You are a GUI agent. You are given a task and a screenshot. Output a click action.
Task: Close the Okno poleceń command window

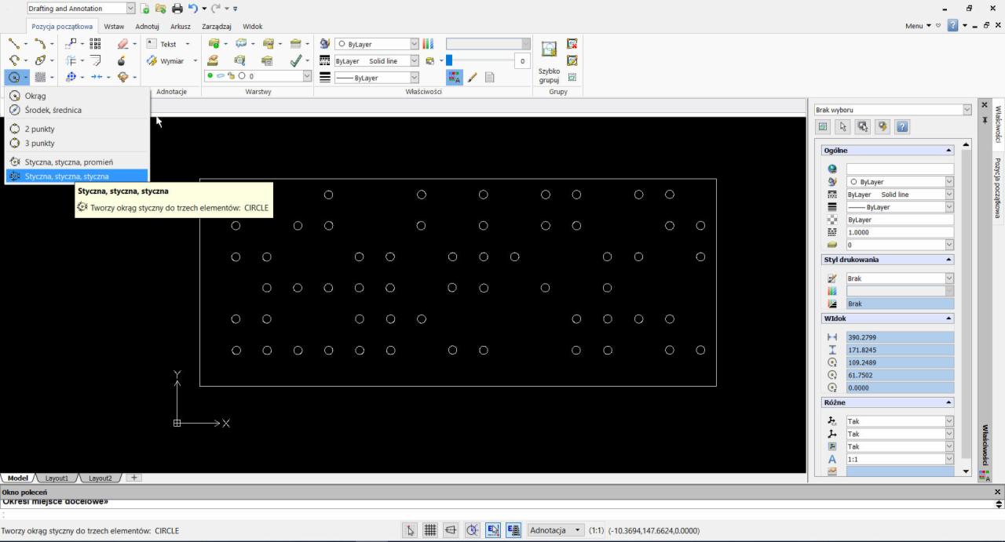tap(998, 492)
